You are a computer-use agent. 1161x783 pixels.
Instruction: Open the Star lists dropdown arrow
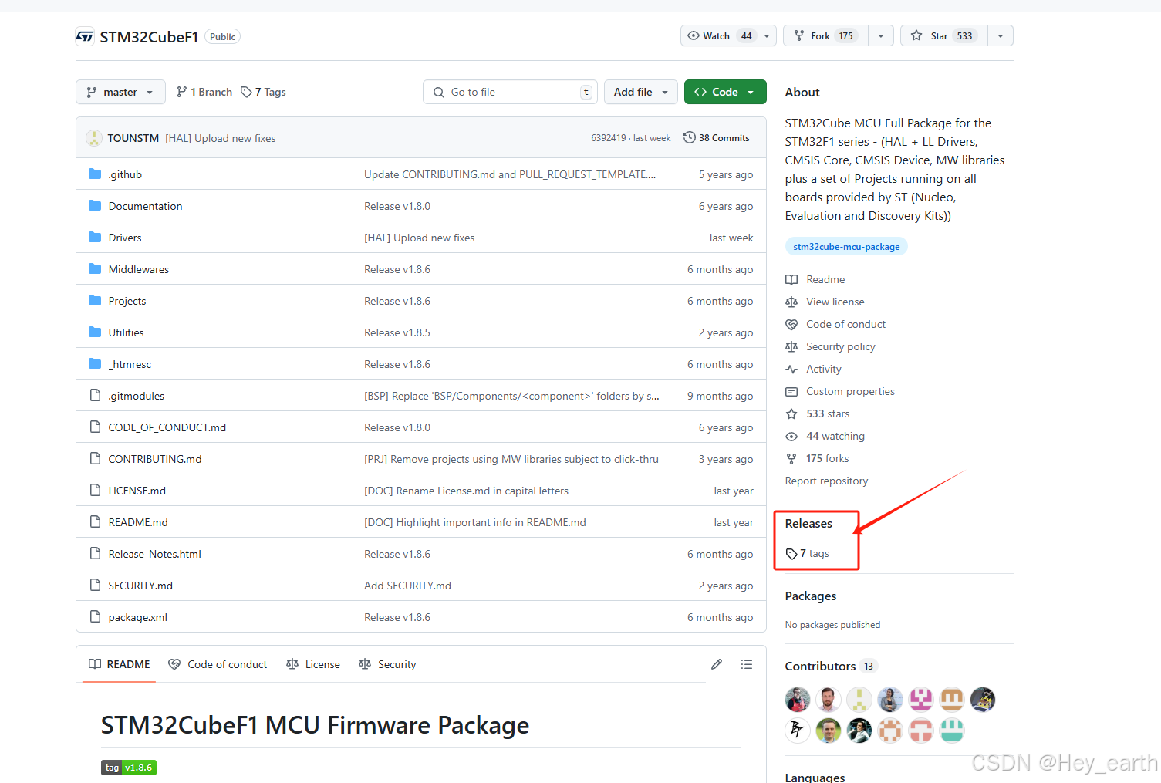[x=1001, y=35]
